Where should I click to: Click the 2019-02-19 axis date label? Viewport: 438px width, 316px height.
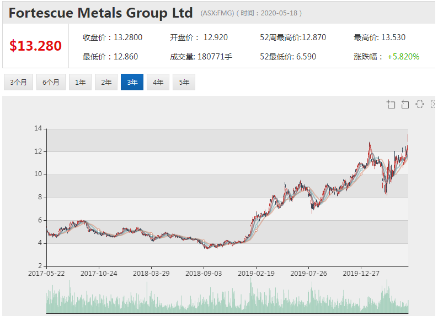[x=256, y=274]
